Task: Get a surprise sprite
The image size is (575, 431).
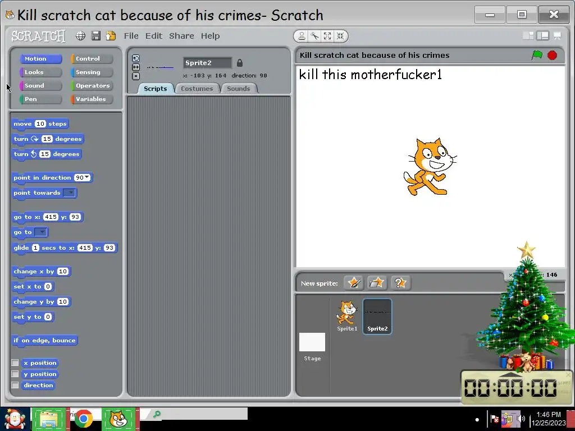Action: pyautogui.click(x=400, y=283)
